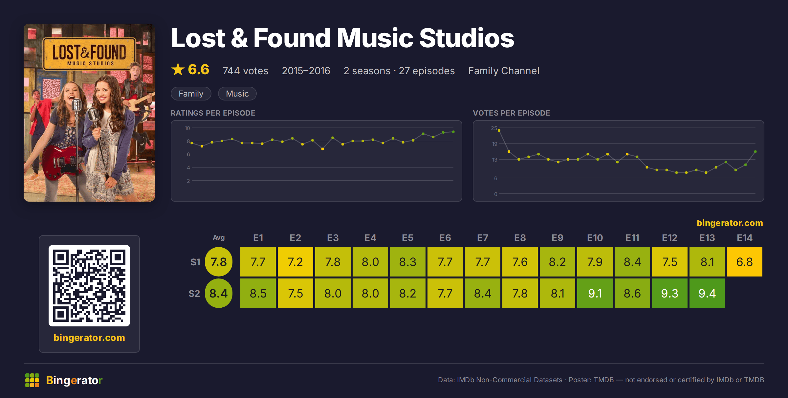
Task: Click the S2 average 8.4 circle
Action: [x=219, y=293]
